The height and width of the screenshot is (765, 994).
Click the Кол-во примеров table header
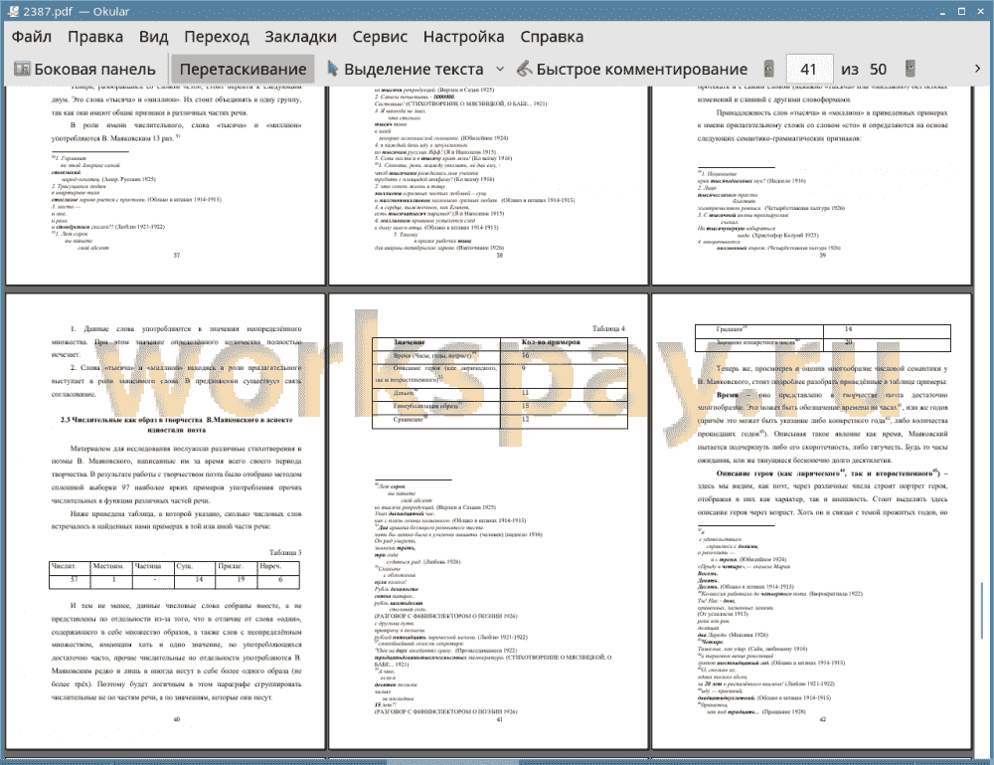(551, 342)
